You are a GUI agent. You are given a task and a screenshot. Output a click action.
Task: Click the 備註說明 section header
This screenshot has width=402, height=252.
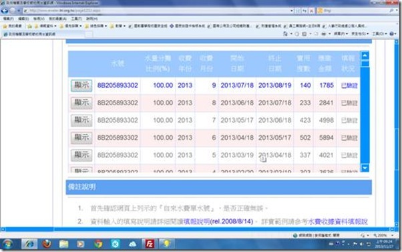coord(218,187)
